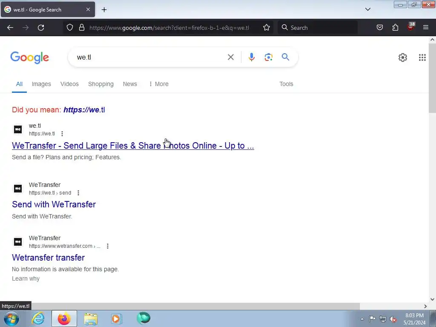Viewport: 436px width, 327px height.
Task: Expand the list all tabs chevron
Action: (x=367, y=9)
